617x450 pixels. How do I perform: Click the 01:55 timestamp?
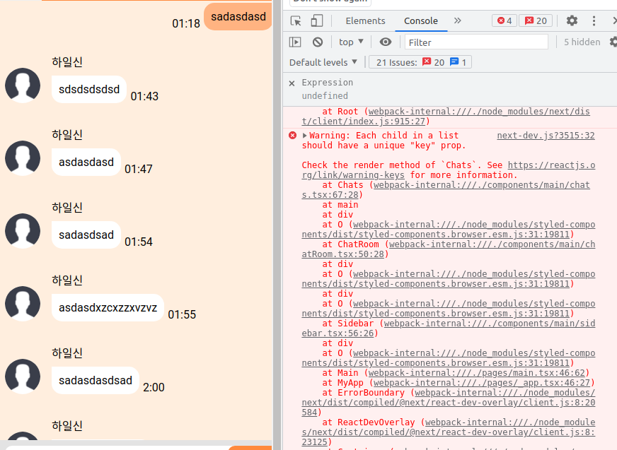(x=182, y=314)
